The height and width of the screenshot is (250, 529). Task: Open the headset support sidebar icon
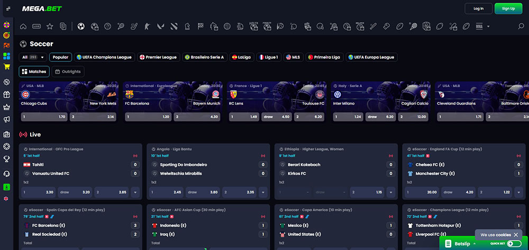coord(6,173)
